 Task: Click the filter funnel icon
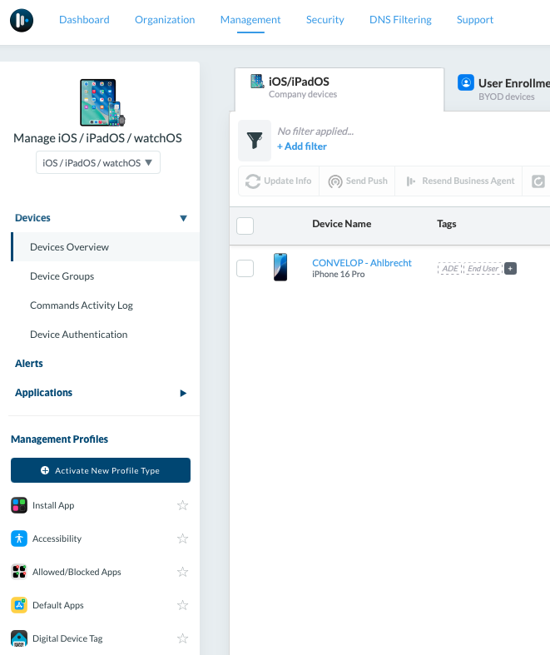[255, 141]
